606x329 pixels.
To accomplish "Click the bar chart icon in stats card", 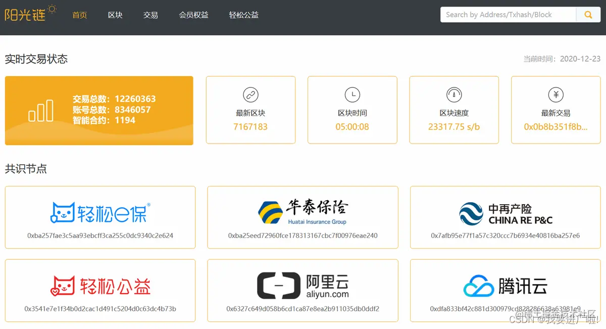I will click(41, 110).
